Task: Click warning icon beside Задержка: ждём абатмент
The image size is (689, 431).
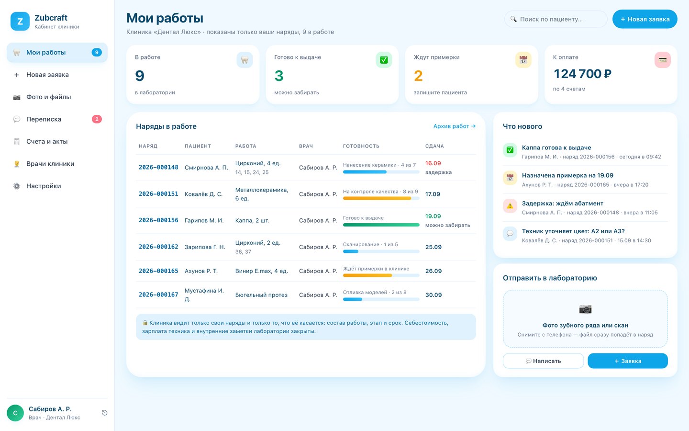Action: (510, 206)
